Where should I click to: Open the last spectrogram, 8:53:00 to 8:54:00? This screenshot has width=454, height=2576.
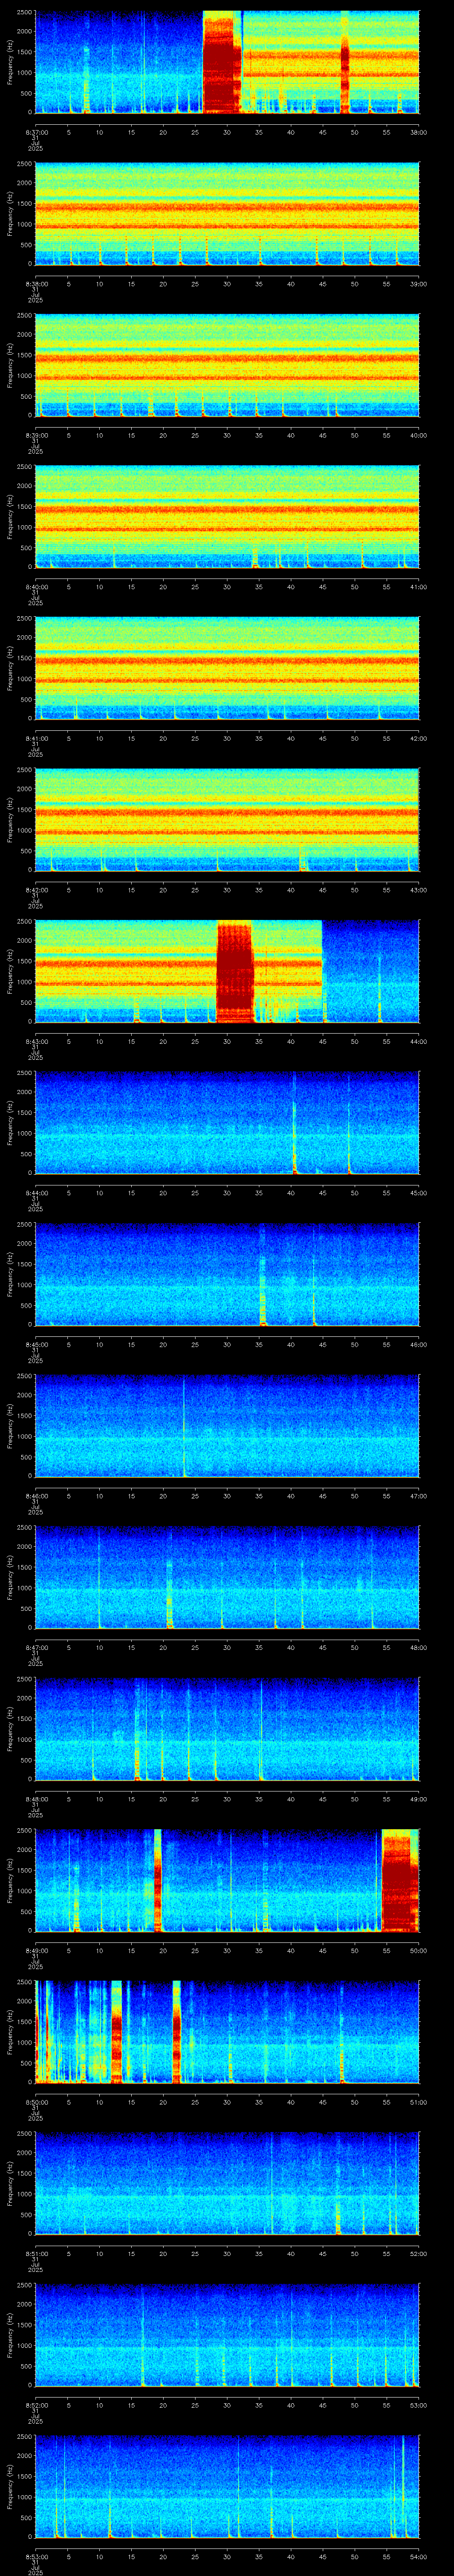(x=227, y=2486)
